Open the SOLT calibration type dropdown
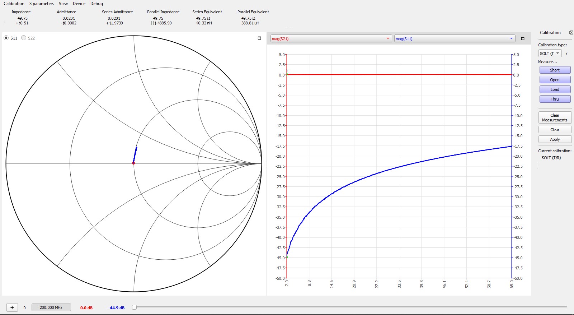Image resolution: width=574 pixels, height=315 pixels. (x=550, y=53)
